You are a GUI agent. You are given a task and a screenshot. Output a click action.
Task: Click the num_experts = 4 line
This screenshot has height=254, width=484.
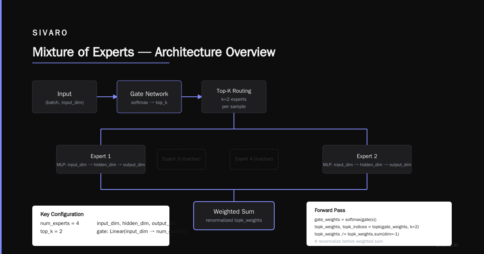(60, 223)
